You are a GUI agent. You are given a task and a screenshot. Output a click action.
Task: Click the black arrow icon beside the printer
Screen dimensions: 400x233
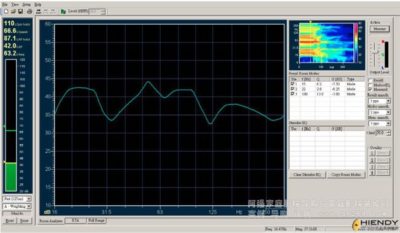[x=39, y=12]
